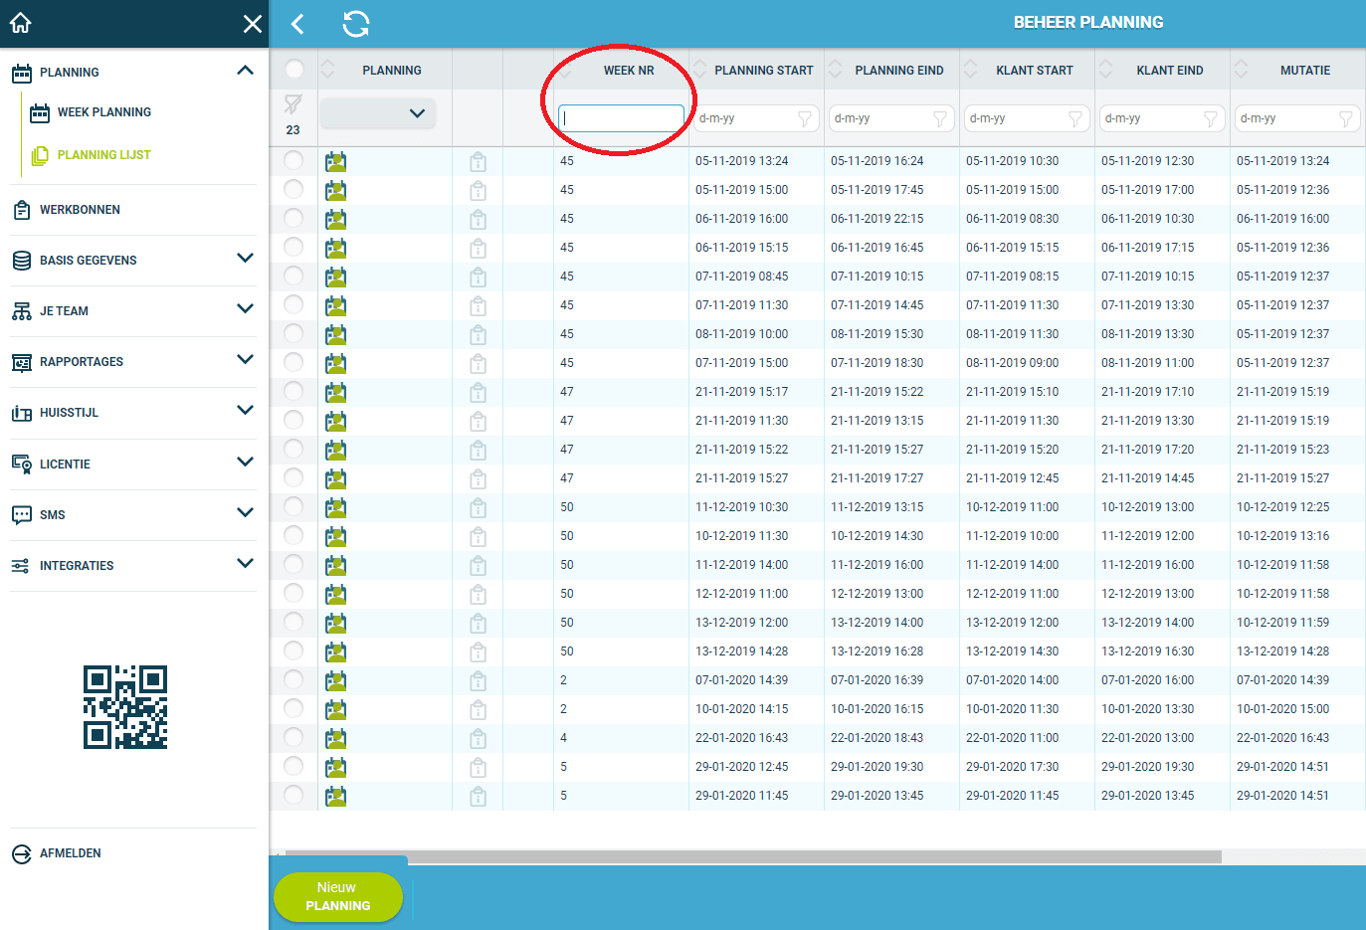Select the row starting 13-12-2019 14:28

(293, 651)
